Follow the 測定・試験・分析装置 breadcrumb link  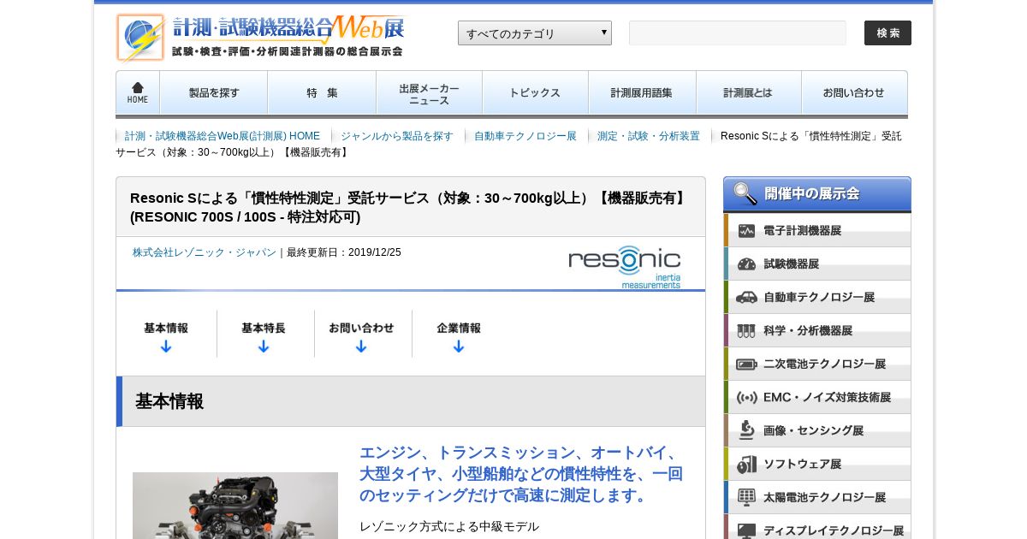tap(649, 136)
